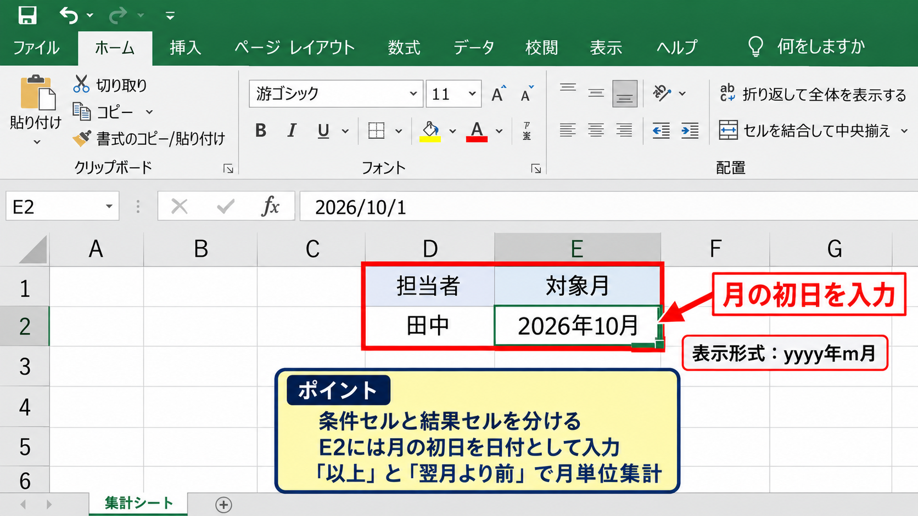Image resolution: width=918 pixels, height=516 pixels.
Task: Select column E header
Action: (577, 249)
